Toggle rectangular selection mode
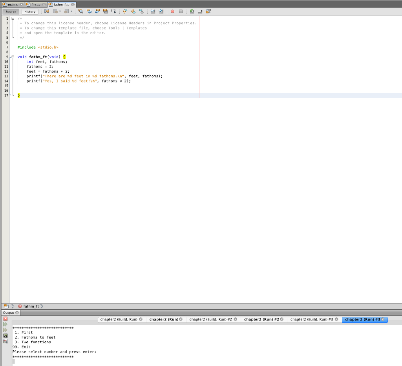 (x=113, y=11)
